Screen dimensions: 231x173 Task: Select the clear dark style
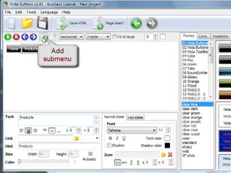[x=190, y=109]
